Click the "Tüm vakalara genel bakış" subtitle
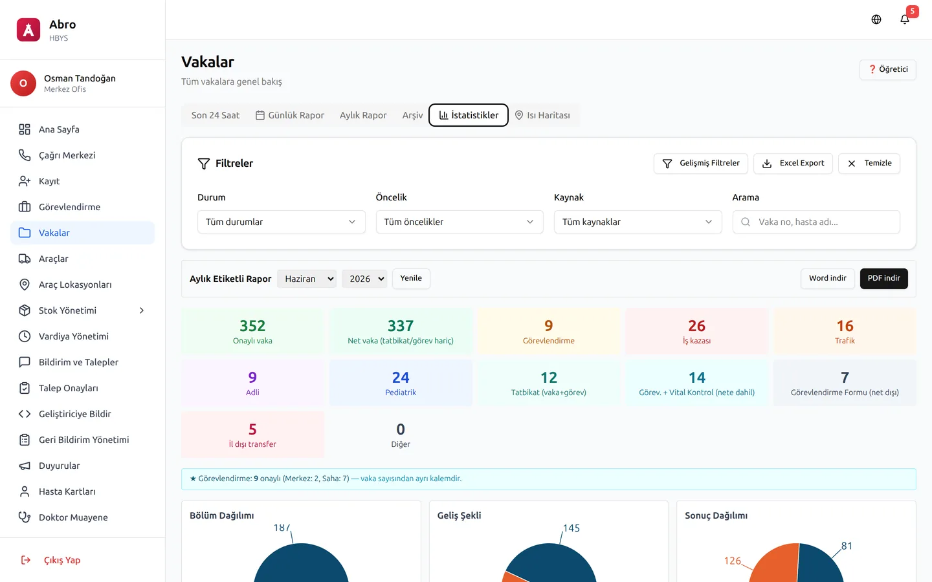 (232, 81)
